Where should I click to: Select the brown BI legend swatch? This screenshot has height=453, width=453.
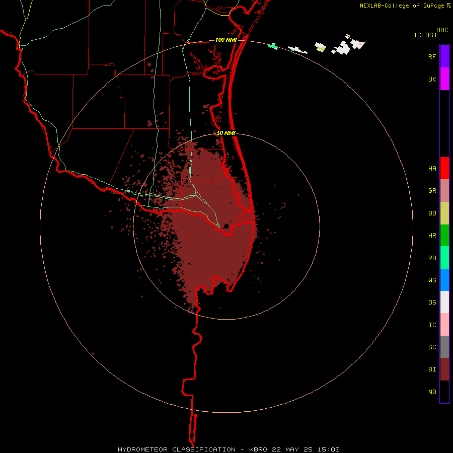(444, 369)
